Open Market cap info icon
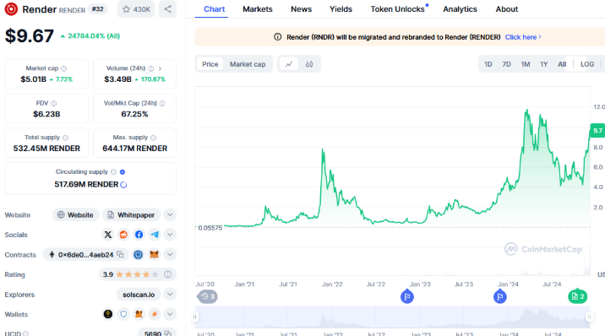Viewport: 605px width, 336px height. [x=64, y=68]
